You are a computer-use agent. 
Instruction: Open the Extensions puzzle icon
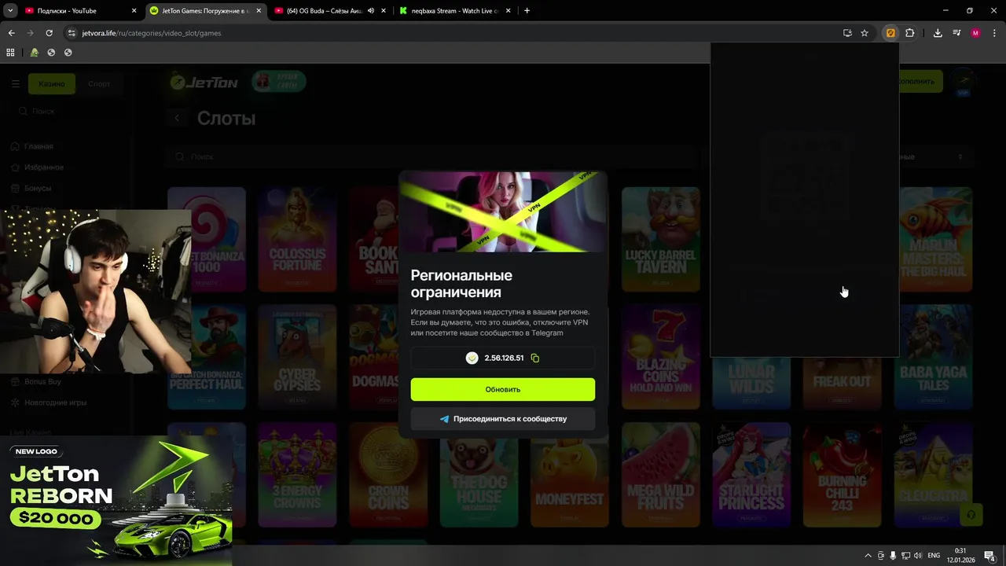(x=909, y=33)
